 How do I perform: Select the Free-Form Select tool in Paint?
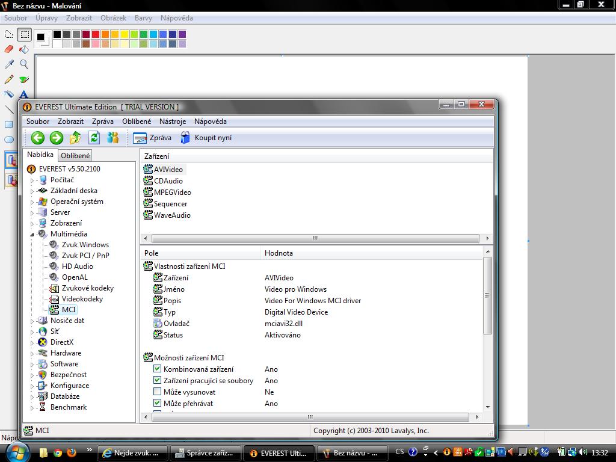click(9, 34)
